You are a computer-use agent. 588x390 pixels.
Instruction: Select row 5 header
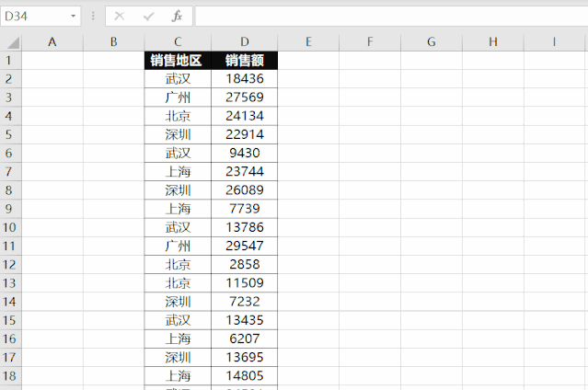pyautogui.click(x=10, y=134)
